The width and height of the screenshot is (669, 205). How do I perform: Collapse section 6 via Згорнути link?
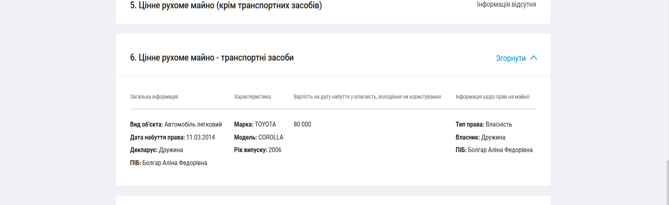tap(510, 58)
